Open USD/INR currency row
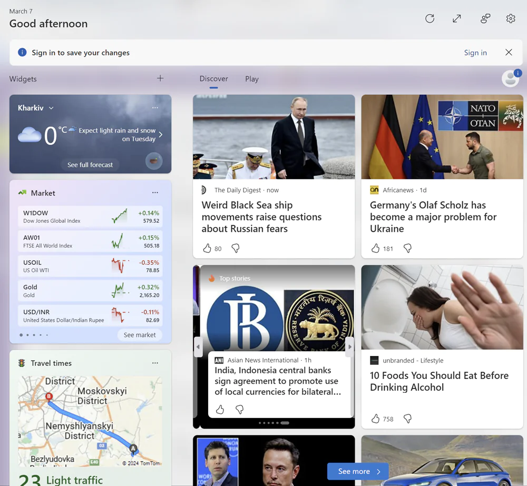Image resolution: width=527 pixels, height=486 pixels. [90, 316]
